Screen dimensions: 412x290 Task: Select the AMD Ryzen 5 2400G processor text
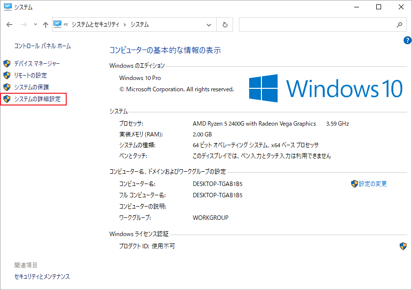coord(254,124)
